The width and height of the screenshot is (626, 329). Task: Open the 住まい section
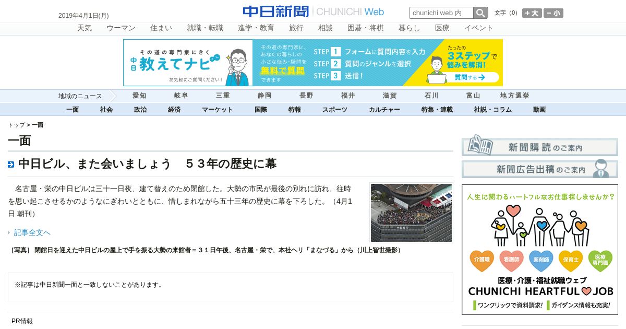pos(161,28)
